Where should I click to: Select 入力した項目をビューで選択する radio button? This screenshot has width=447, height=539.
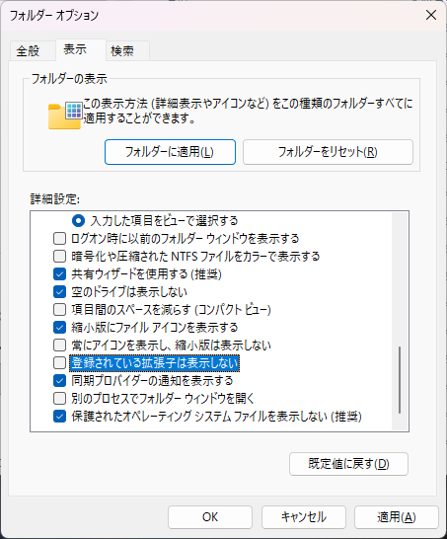click(x=78, y=221)
